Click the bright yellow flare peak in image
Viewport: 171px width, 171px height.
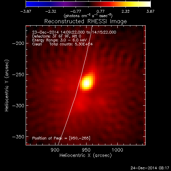87,83
